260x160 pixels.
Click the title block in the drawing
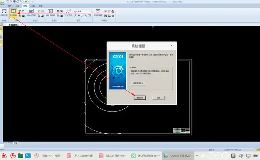[181, 131]
